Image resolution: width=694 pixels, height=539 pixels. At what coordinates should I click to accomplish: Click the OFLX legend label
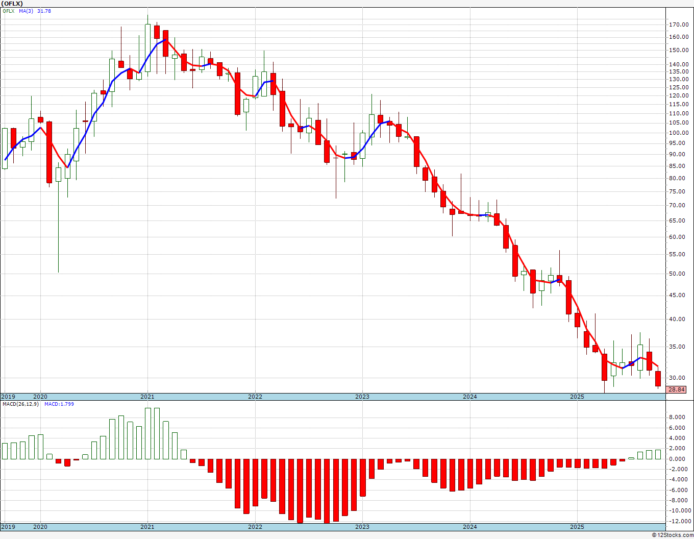pyautogui.click(x=9, y=11)
